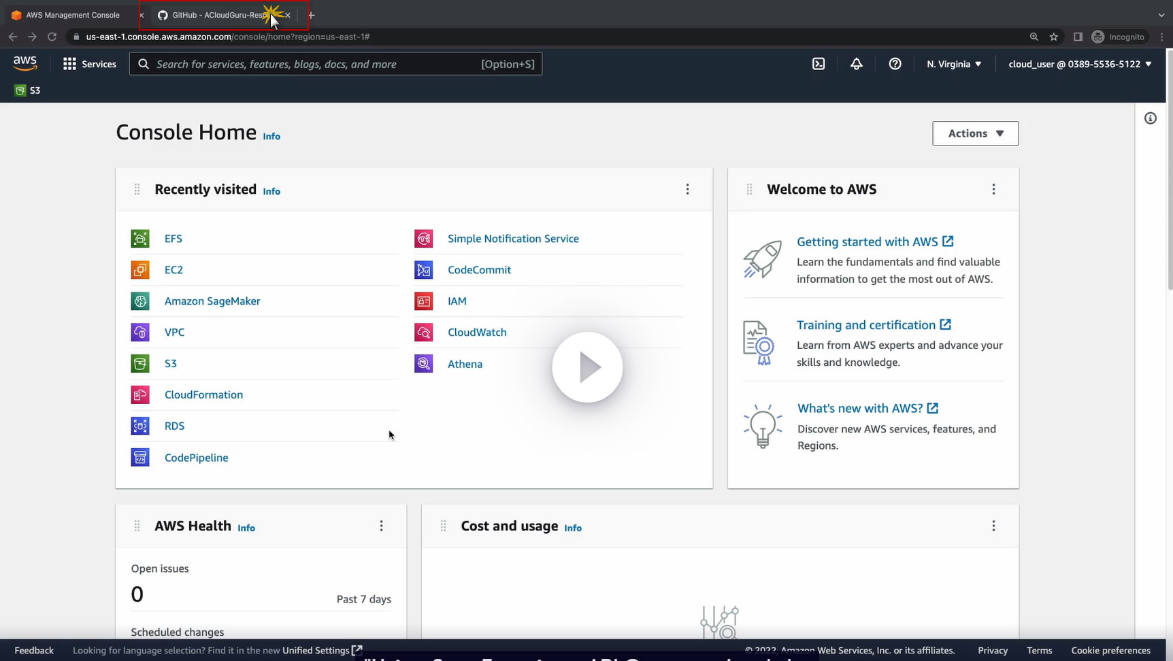Viewport: 1173px width, 661px height.
Task: Click the browser zoom magnifier icon
Action: click(x=1034, y=37)
